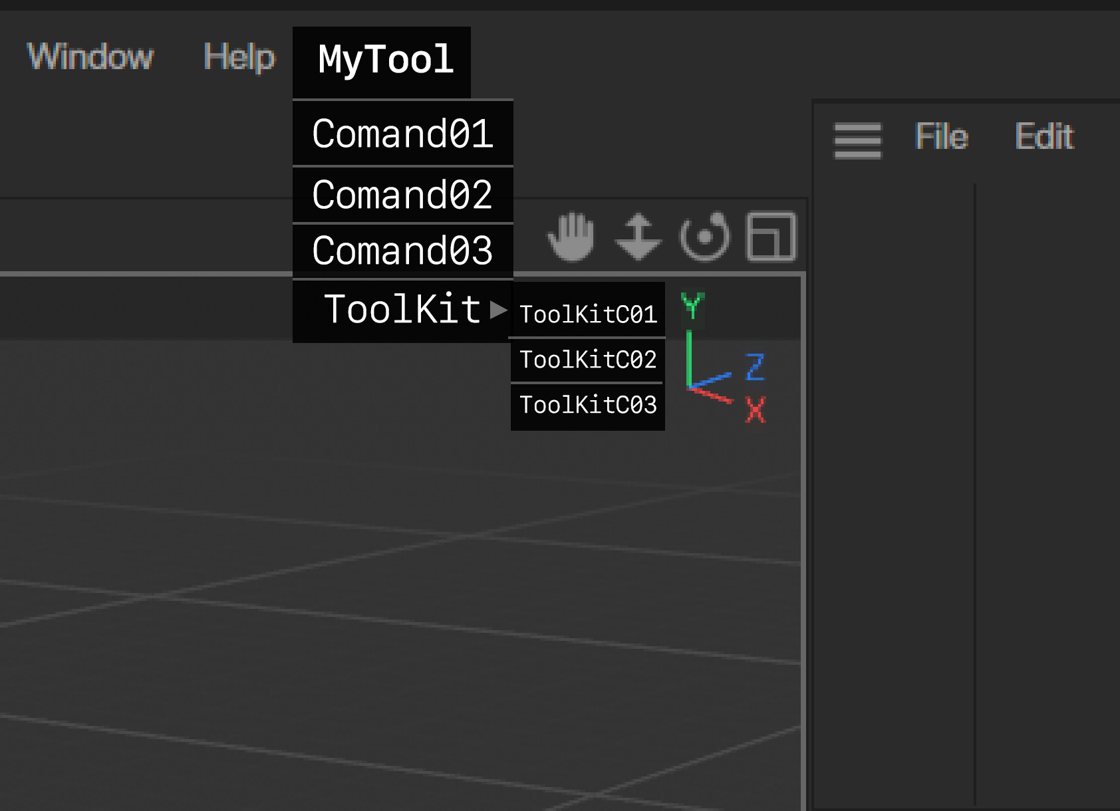Select ToolKitC02 in the submenu
Screen dimensions: 1120x811
(588, 360)
